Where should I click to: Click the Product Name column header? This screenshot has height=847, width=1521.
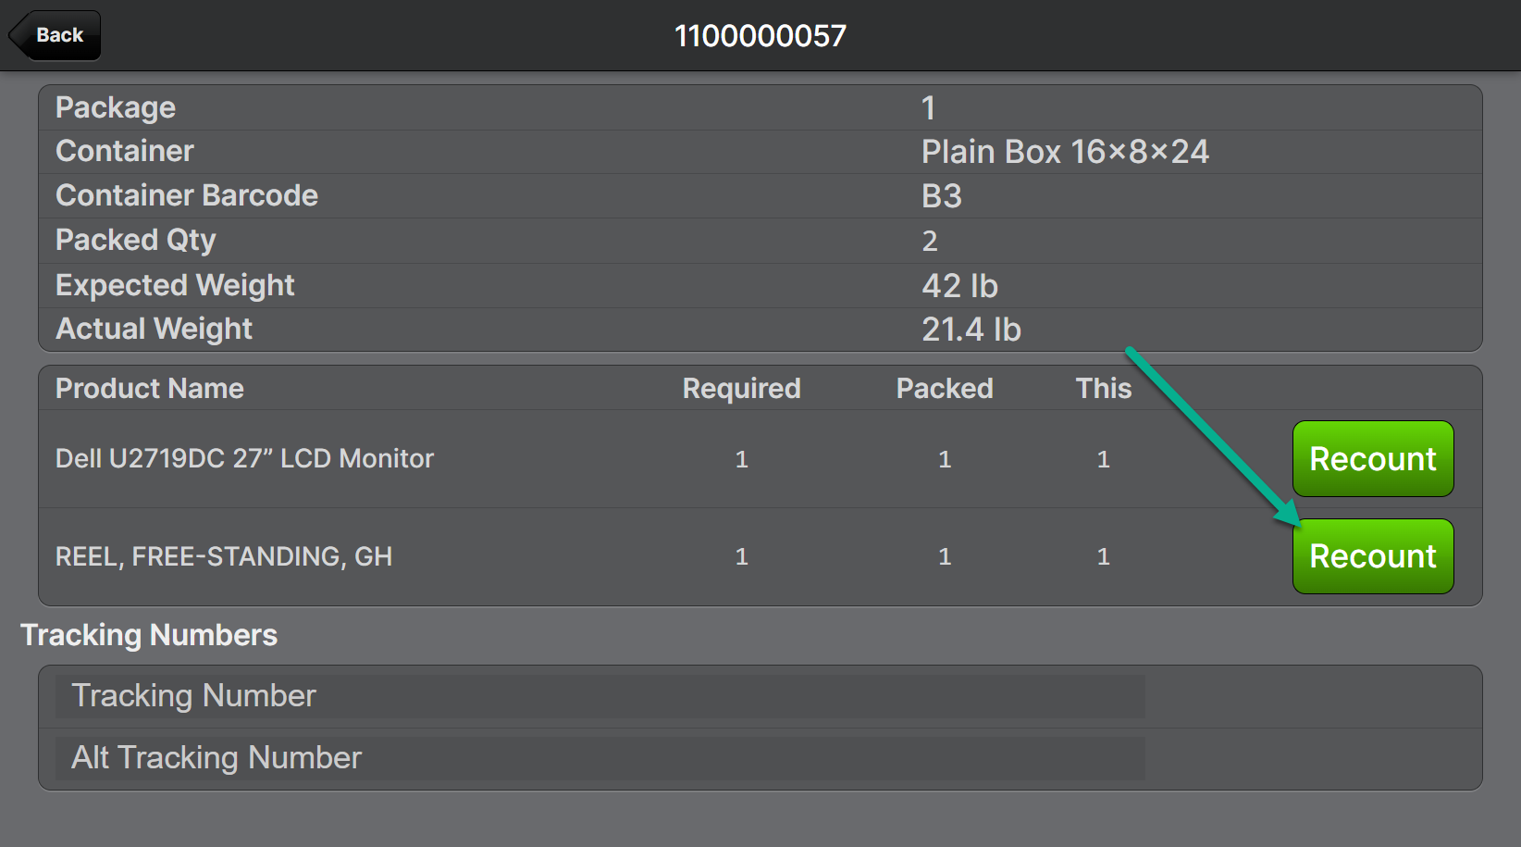(150, 389)
